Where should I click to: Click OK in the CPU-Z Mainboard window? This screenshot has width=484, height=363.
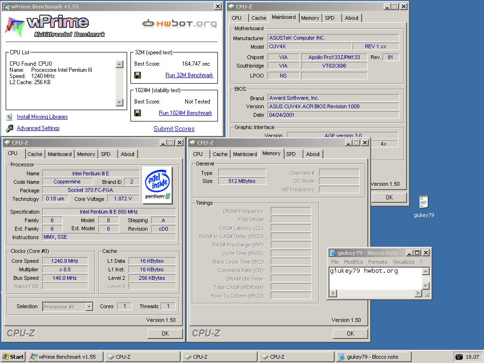389,197
